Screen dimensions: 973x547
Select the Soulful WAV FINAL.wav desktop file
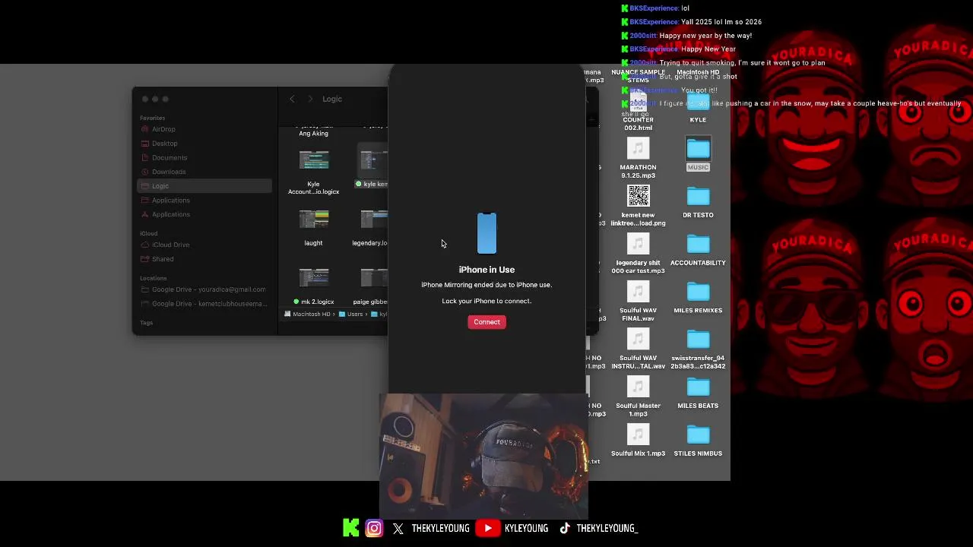(x=639, y=302)
